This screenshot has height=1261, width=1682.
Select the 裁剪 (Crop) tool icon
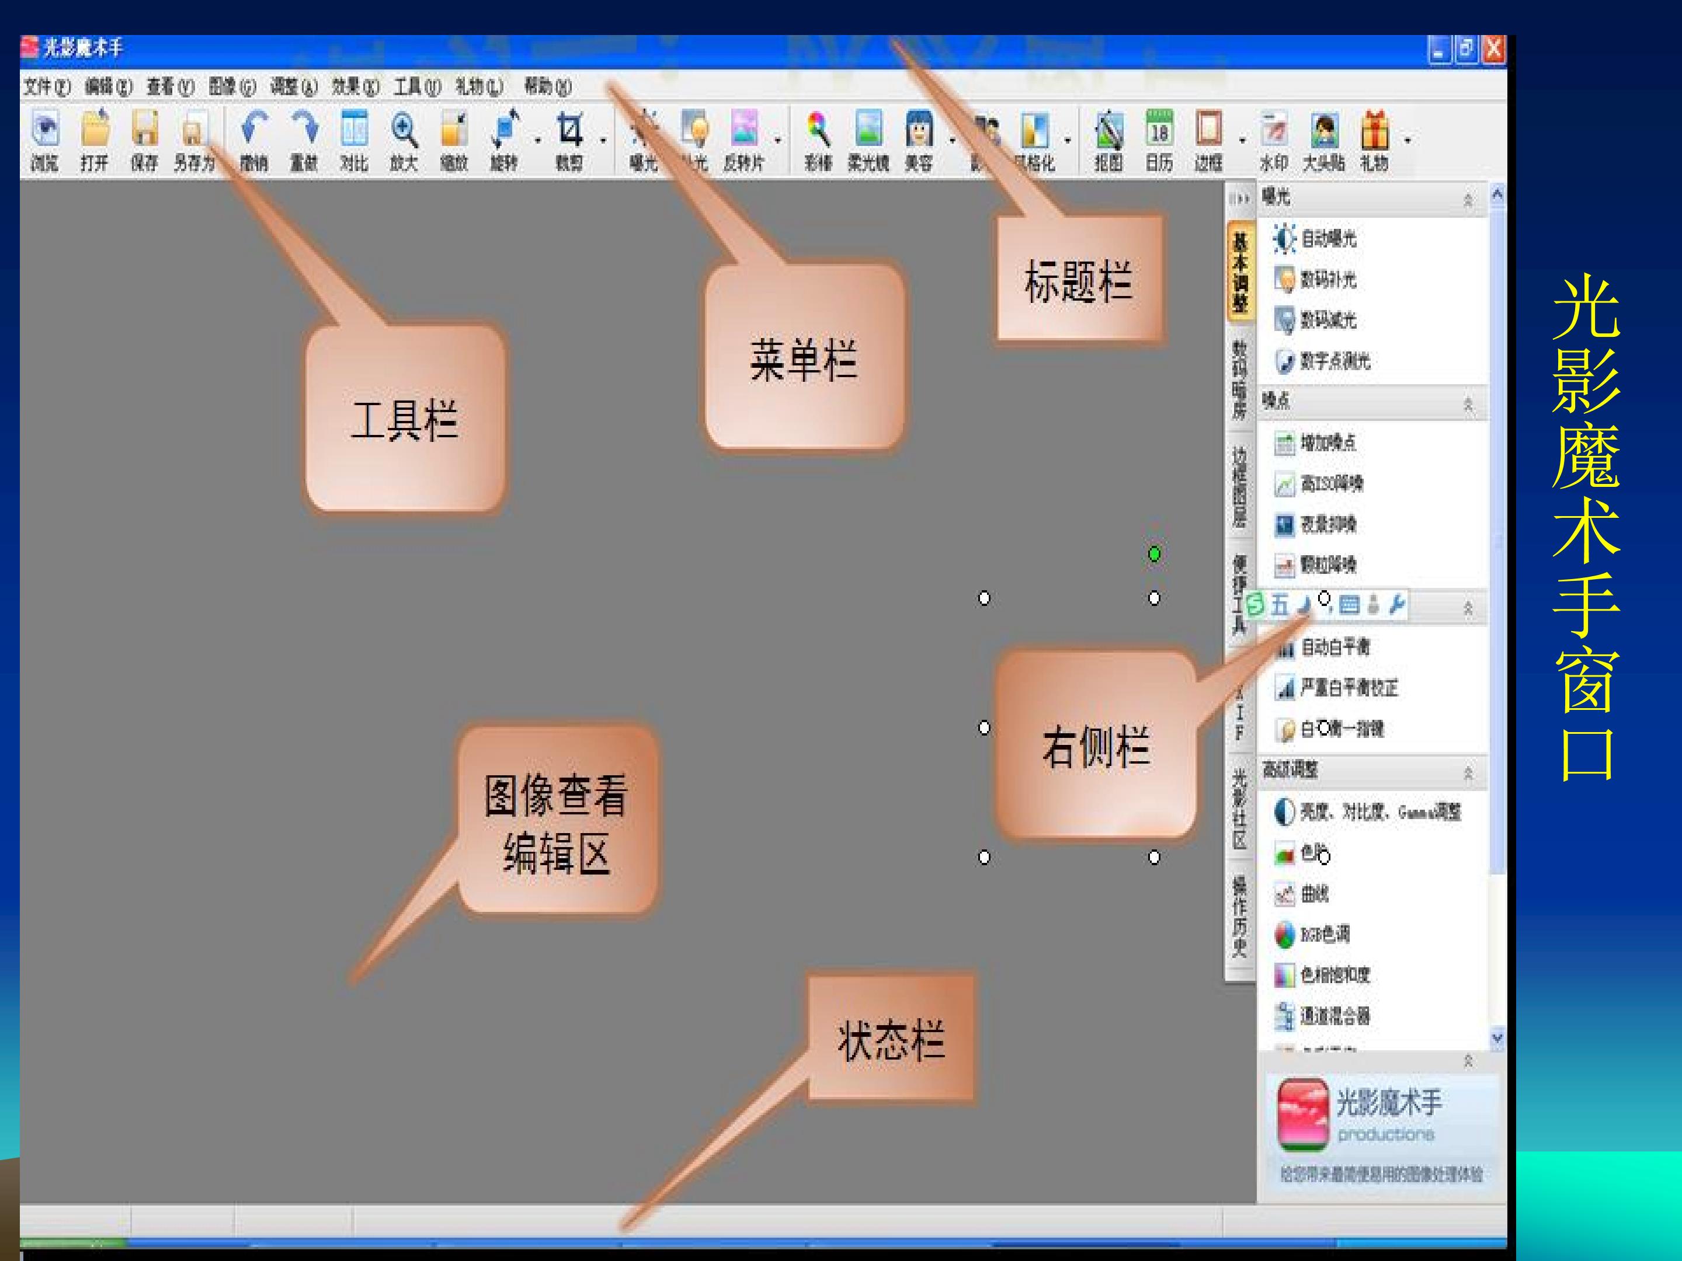569,129
